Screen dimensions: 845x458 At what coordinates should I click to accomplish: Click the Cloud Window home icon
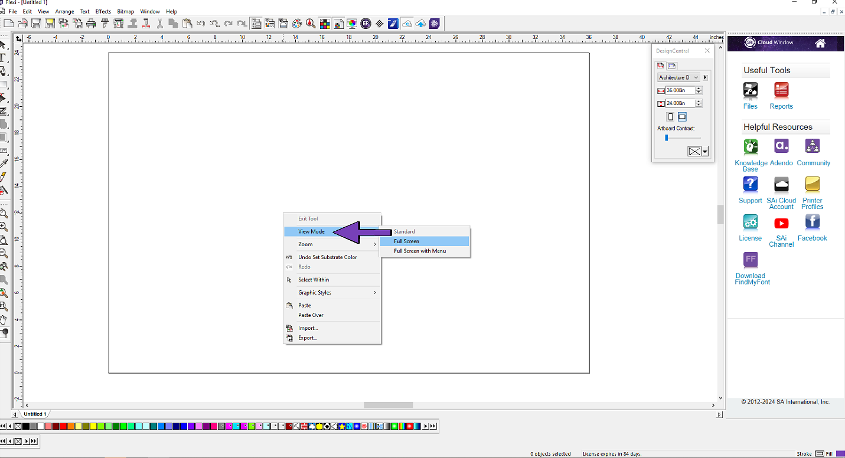click(x=820, y=43)
